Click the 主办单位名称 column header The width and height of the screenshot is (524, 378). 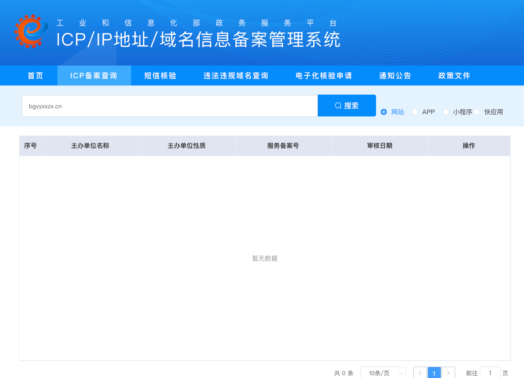tap(90, 146)
